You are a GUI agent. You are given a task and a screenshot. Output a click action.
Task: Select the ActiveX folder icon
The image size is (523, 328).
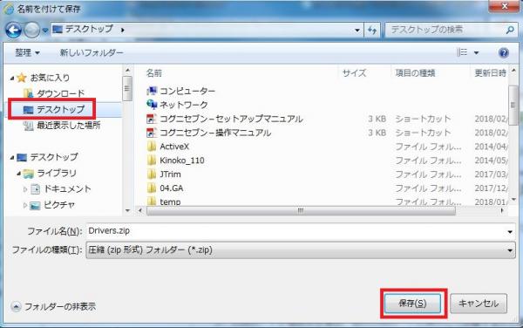point(152,147)
